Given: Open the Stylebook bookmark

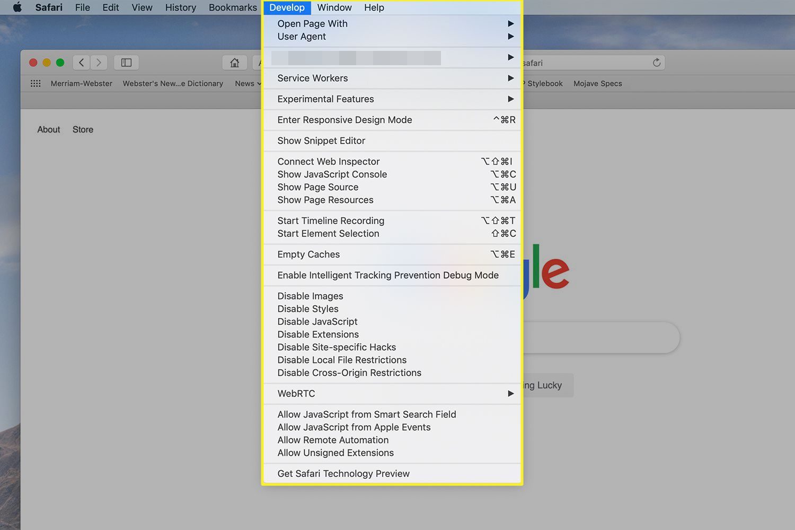Looking at the screenshot, I should pos(544,83).
